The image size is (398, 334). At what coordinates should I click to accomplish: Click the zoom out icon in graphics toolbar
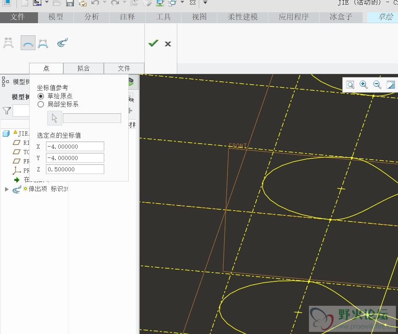click(377, 85)
